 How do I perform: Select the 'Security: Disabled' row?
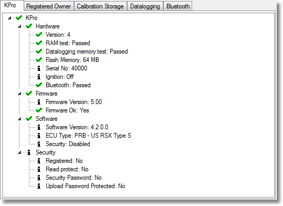[68, 144]
